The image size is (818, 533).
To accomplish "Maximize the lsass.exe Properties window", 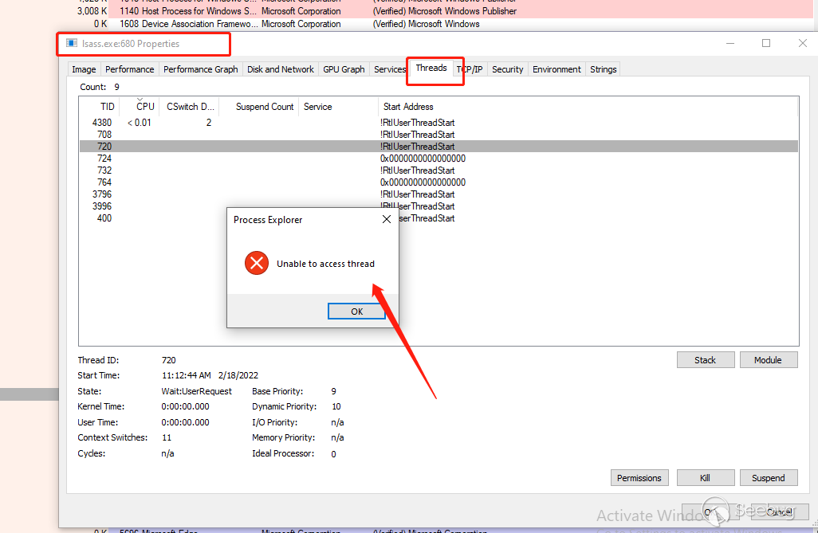I will point(766,43).
